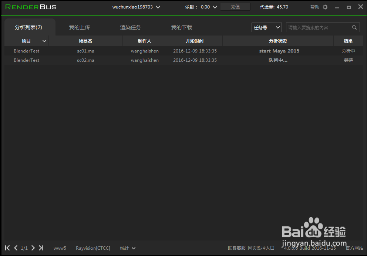
Task: Click the 结果 column header
Action: point(348,41)
